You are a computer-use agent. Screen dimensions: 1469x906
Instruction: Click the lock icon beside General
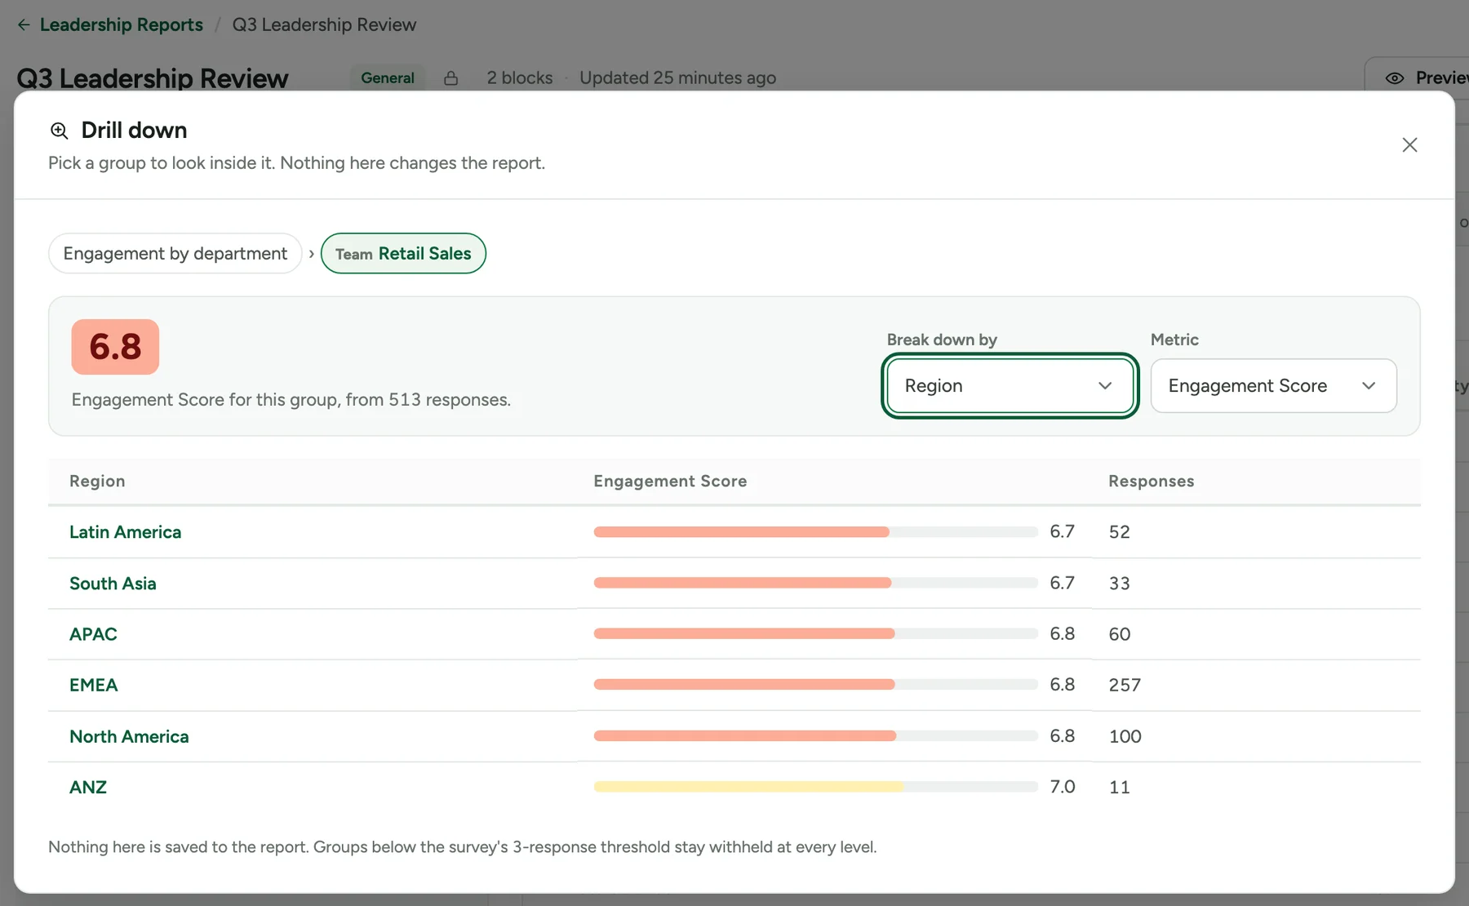tap(450, 78)
